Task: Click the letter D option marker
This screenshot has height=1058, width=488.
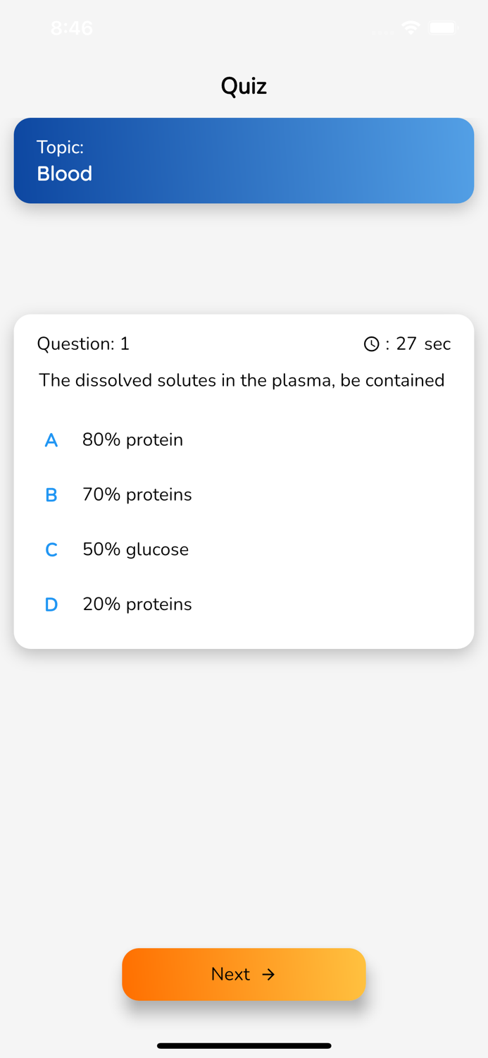Action: click(51, 604)
